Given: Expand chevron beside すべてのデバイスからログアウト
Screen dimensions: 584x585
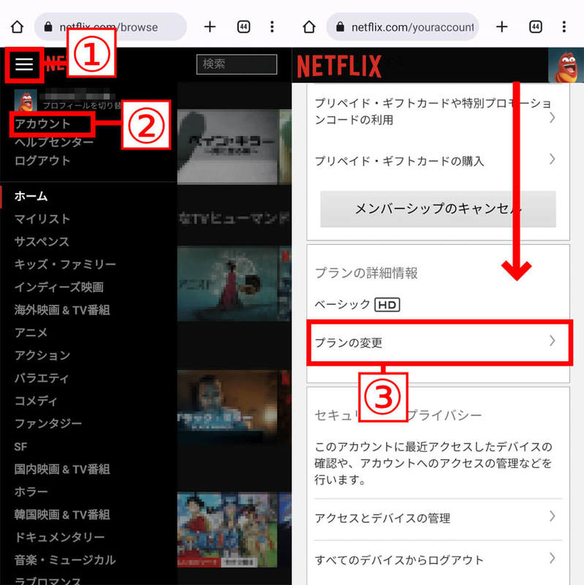Looking at the screenshot, I should click(x=553, y=559).
